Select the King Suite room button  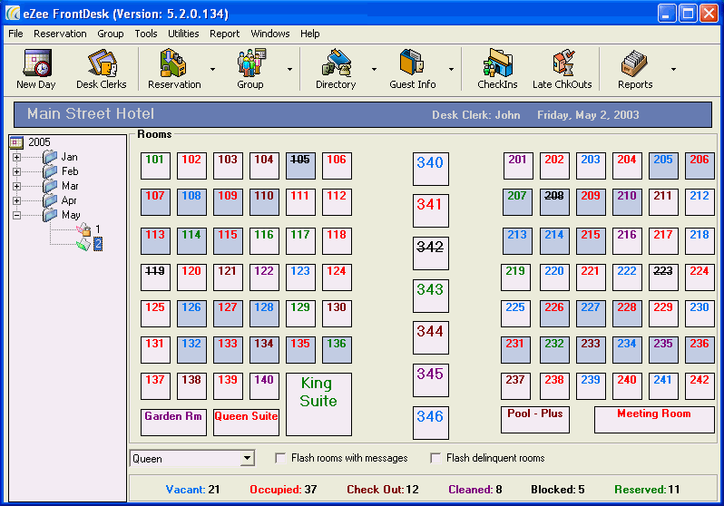point(318,404)
